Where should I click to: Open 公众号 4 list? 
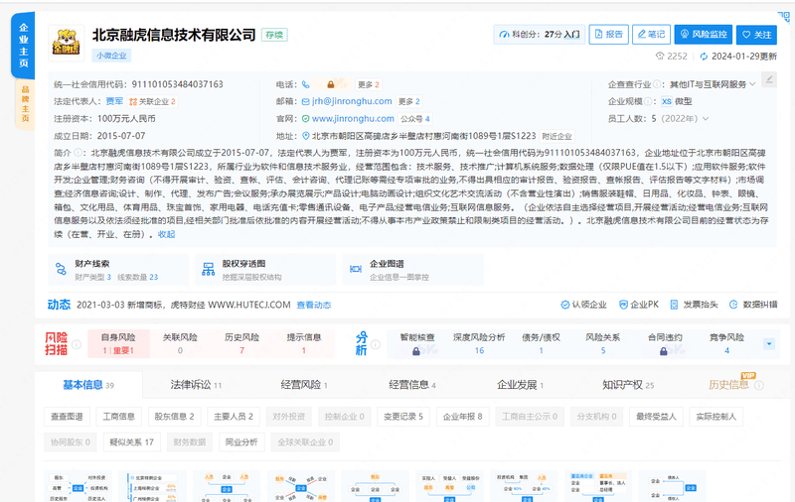(415, 119)
